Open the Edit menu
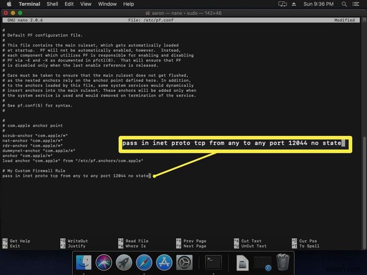Screen dimensions: 367x275 [69, 4]
